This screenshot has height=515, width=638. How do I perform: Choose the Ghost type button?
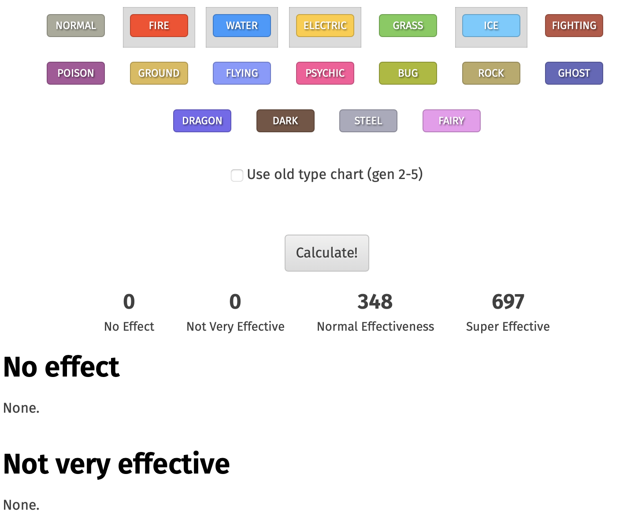[x=574, y=73]
